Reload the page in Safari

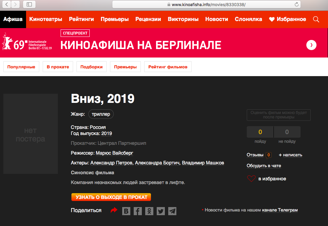click(x=297, y=4)
